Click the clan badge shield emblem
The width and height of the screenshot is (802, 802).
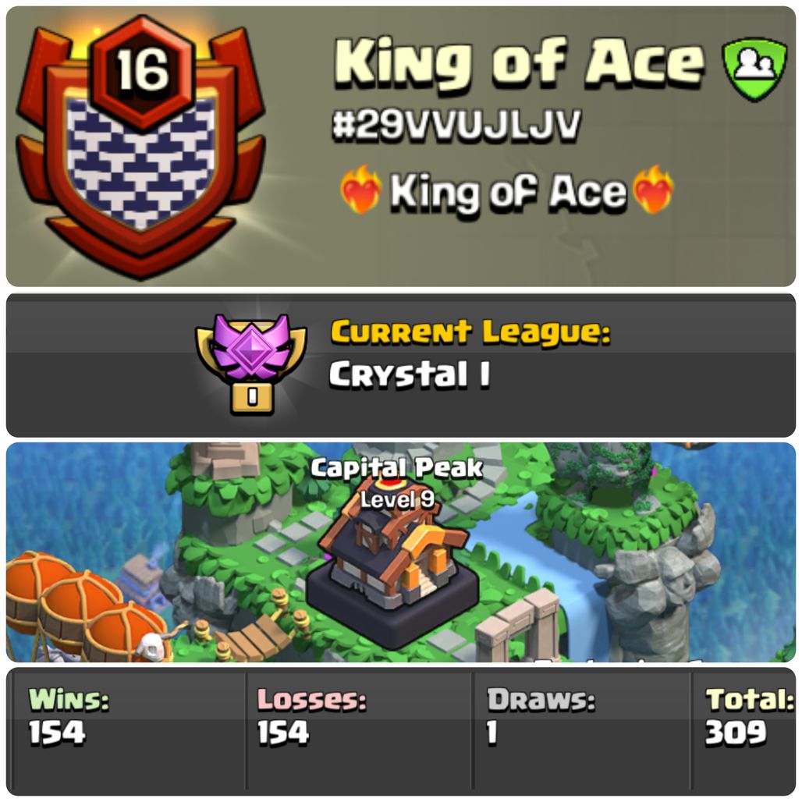pos(140,148)
